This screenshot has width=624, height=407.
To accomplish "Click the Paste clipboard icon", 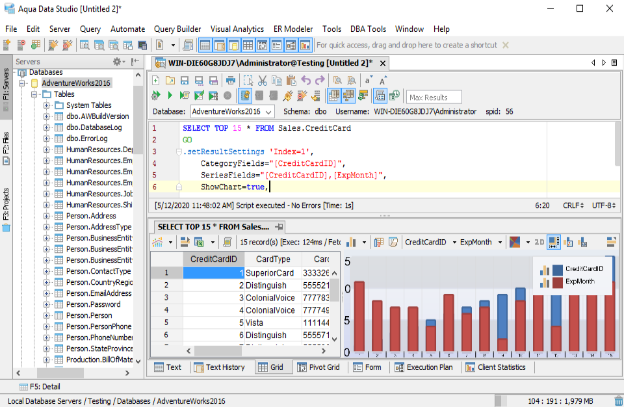I will 291,81.
